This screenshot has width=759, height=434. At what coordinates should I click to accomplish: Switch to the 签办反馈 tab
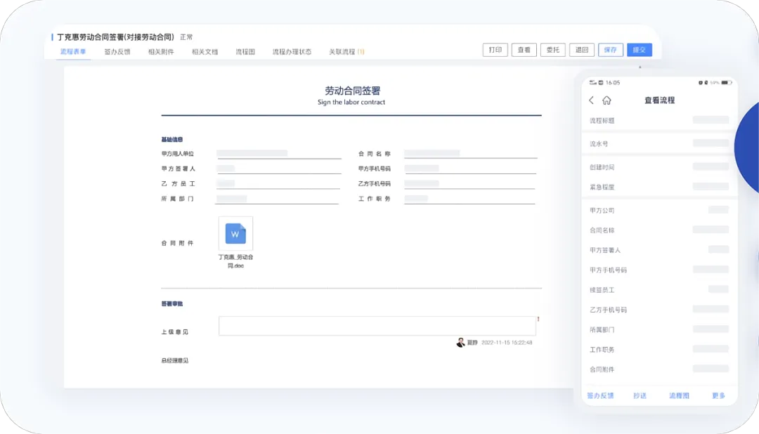tap(117, 52)
